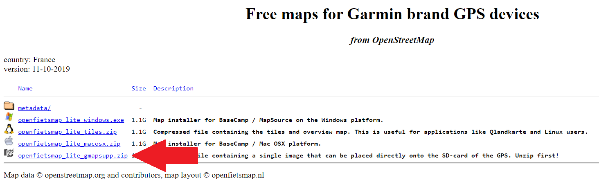Image resolution: width=599 pixels, height=189 pixels.
Task: Download openfietsmap_lite_macosx.zip
Action: click(x=69, y=144)
